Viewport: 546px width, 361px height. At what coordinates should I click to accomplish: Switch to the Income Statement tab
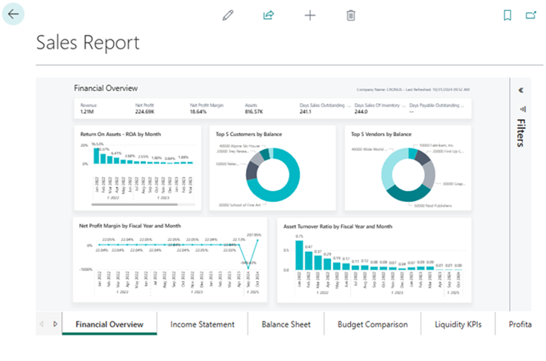point(202,324)
